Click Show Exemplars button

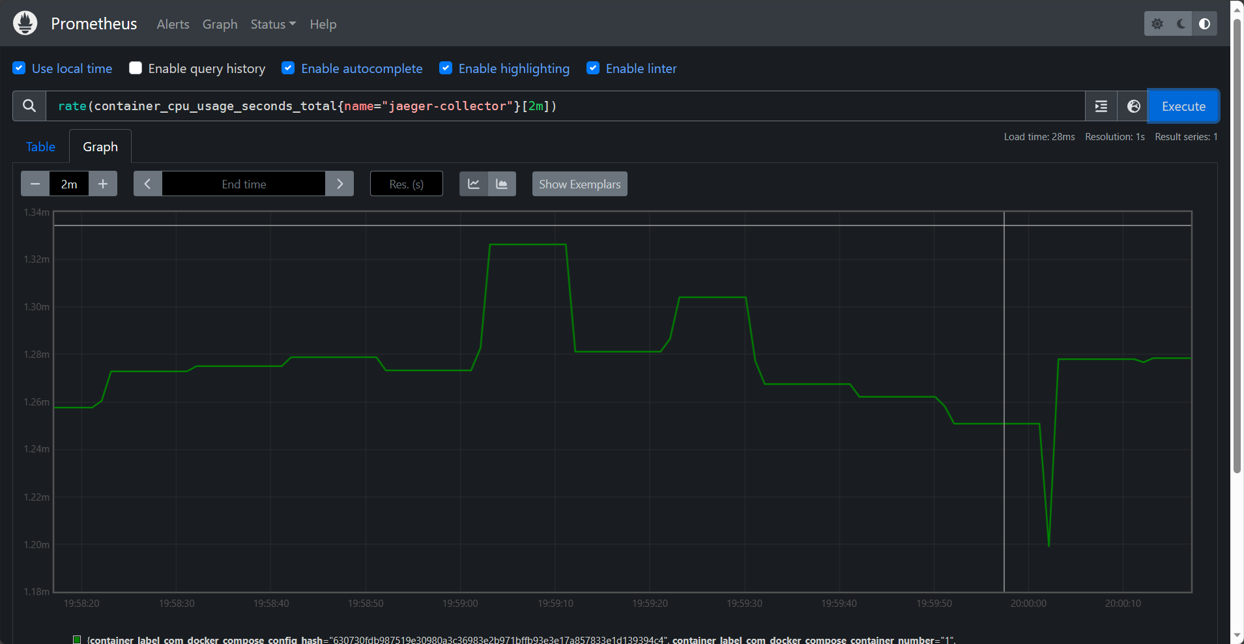(x=579, y=184)
